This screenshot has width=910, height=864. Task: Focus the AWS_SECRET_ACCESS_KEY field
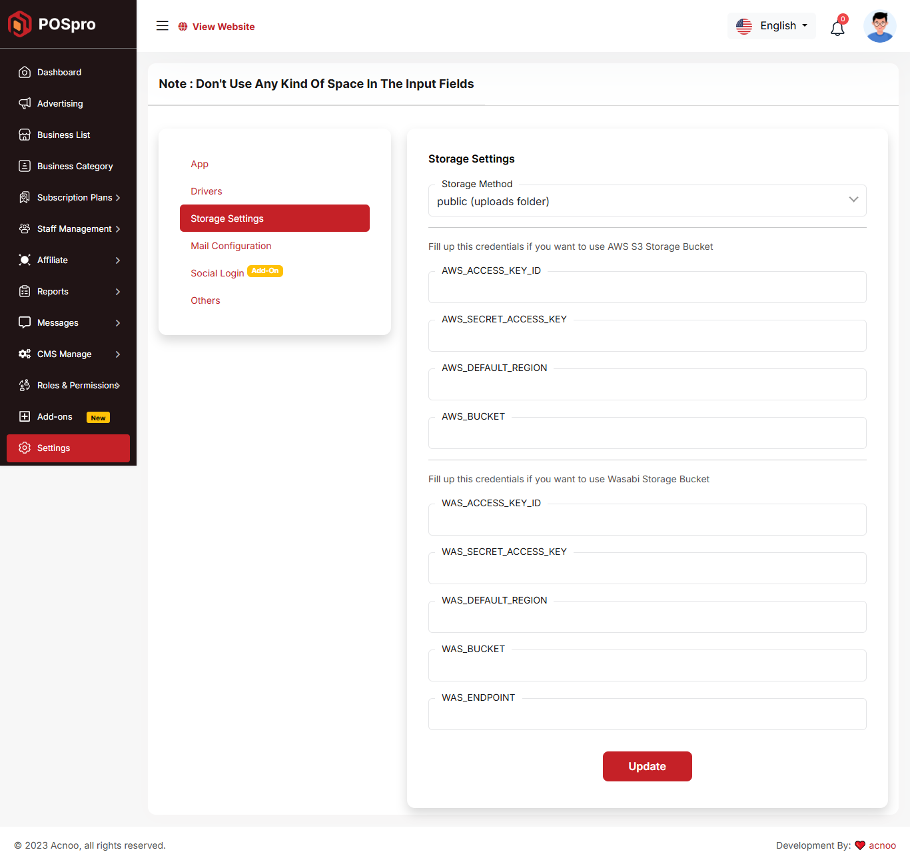(x=647, y=336)
